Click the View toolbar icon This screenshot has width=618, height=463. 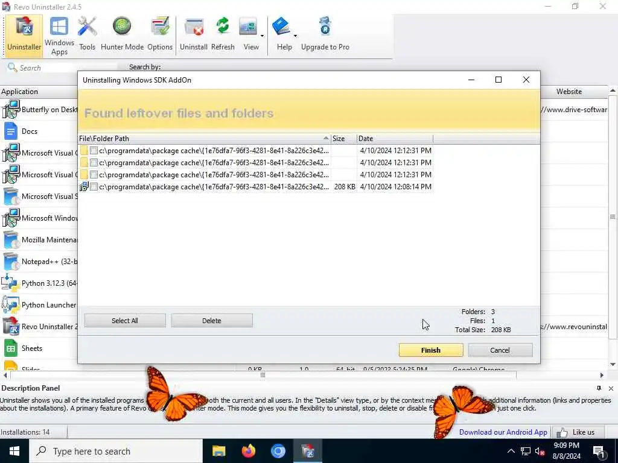click(x=249, y=34)
